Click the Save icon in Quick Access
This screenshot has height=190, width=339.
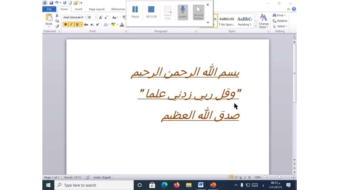[51, 3]
